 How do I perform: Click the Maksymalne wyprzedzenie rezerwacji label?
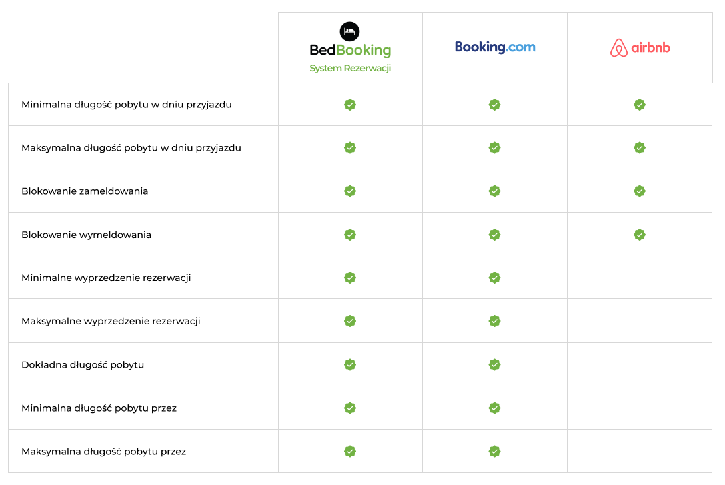coord(111,322)
